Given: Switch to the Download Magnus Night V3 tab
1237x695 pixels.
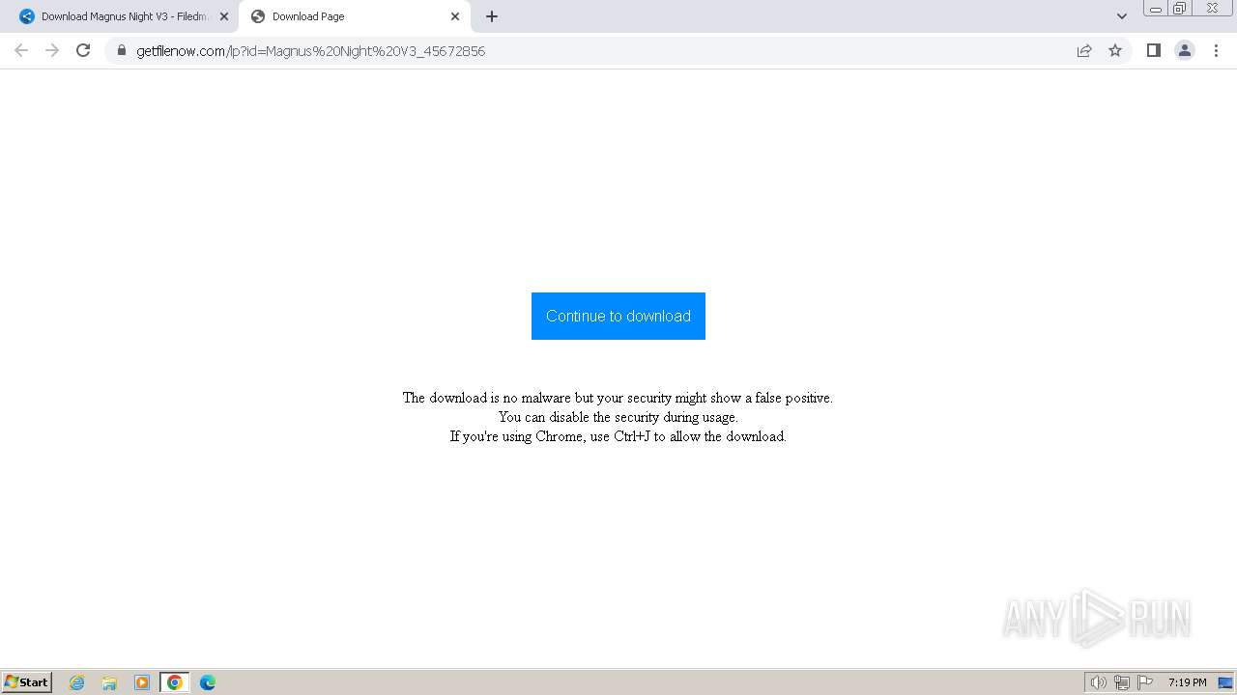Looking at the screenshot, I should coord(124,16).
